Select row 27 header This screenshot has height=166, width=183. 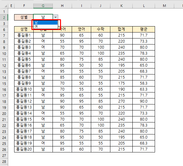(4, 156)
